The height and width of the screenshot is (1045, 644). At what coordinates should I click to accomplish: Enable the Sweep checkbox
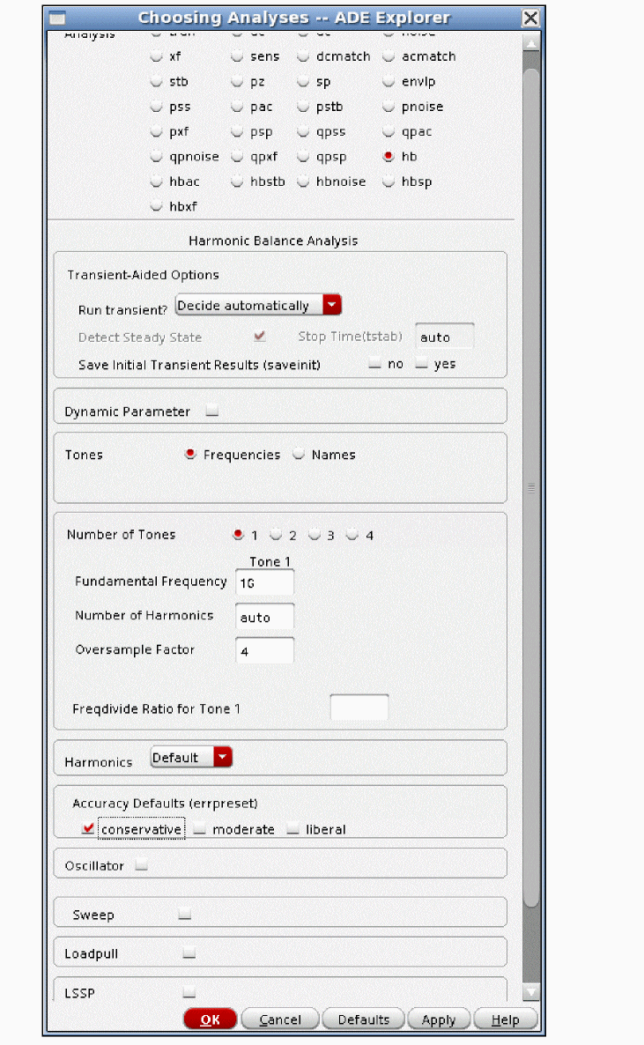coord(185,914)
